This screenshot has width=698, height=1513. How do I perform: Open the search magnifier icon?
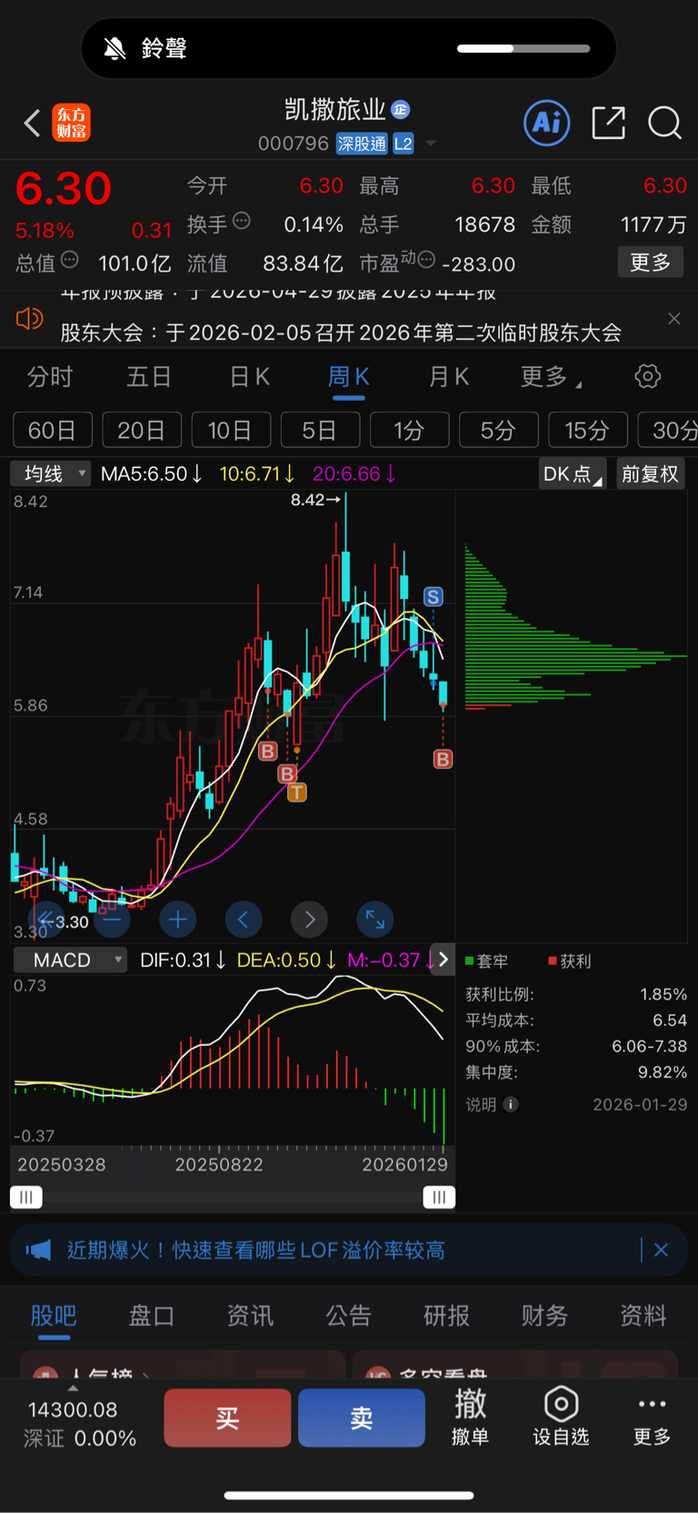point(664,123)
